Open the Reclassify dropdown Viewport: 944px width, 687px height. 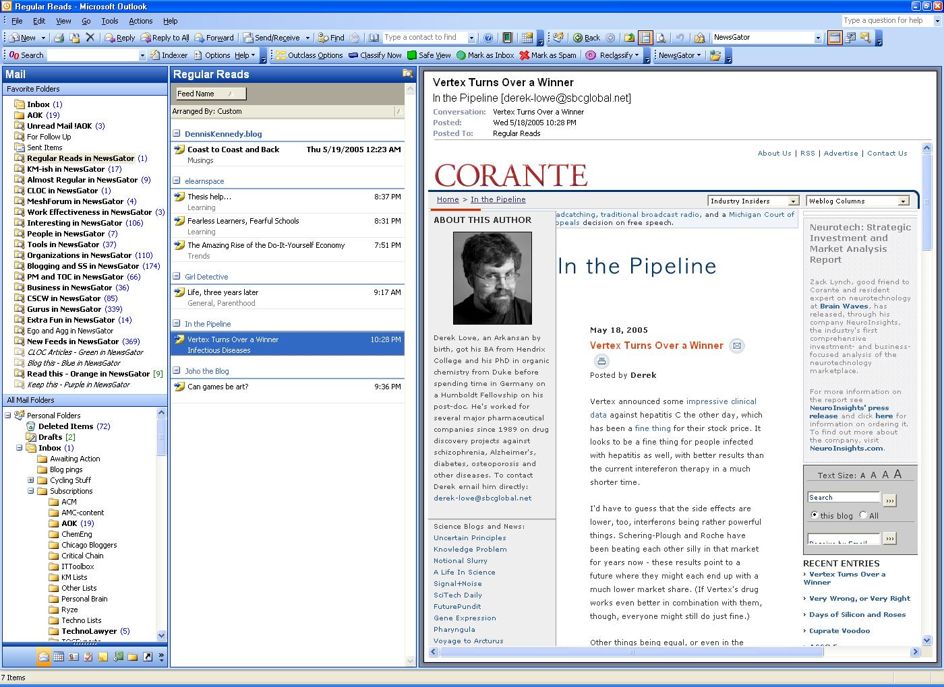(612, 55)
